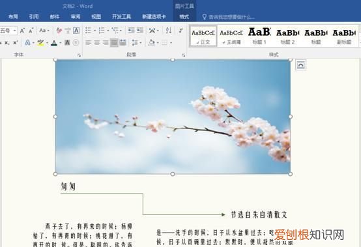Click the Increase Indent icon

pos(139,31)
